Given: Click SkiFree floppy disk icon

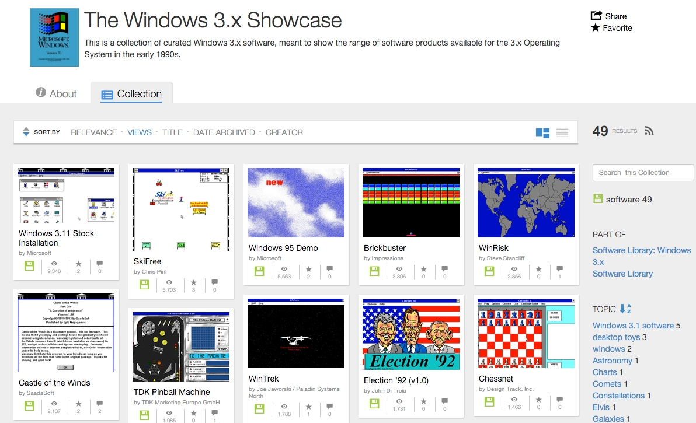Looking at the screenshot, I should tap(144, 285).
